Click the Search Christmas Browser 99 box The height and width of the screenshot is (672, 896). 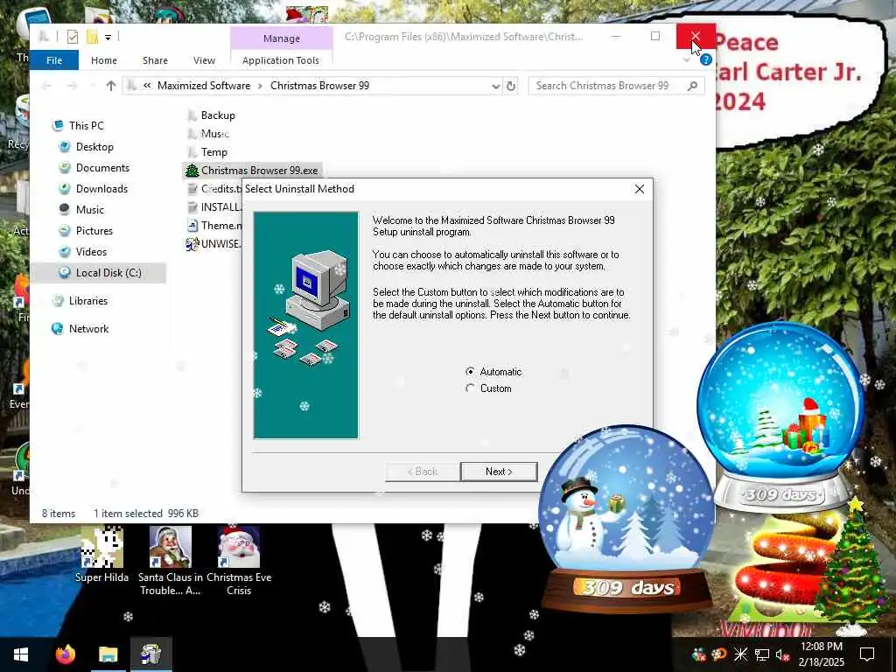(616, 86)
